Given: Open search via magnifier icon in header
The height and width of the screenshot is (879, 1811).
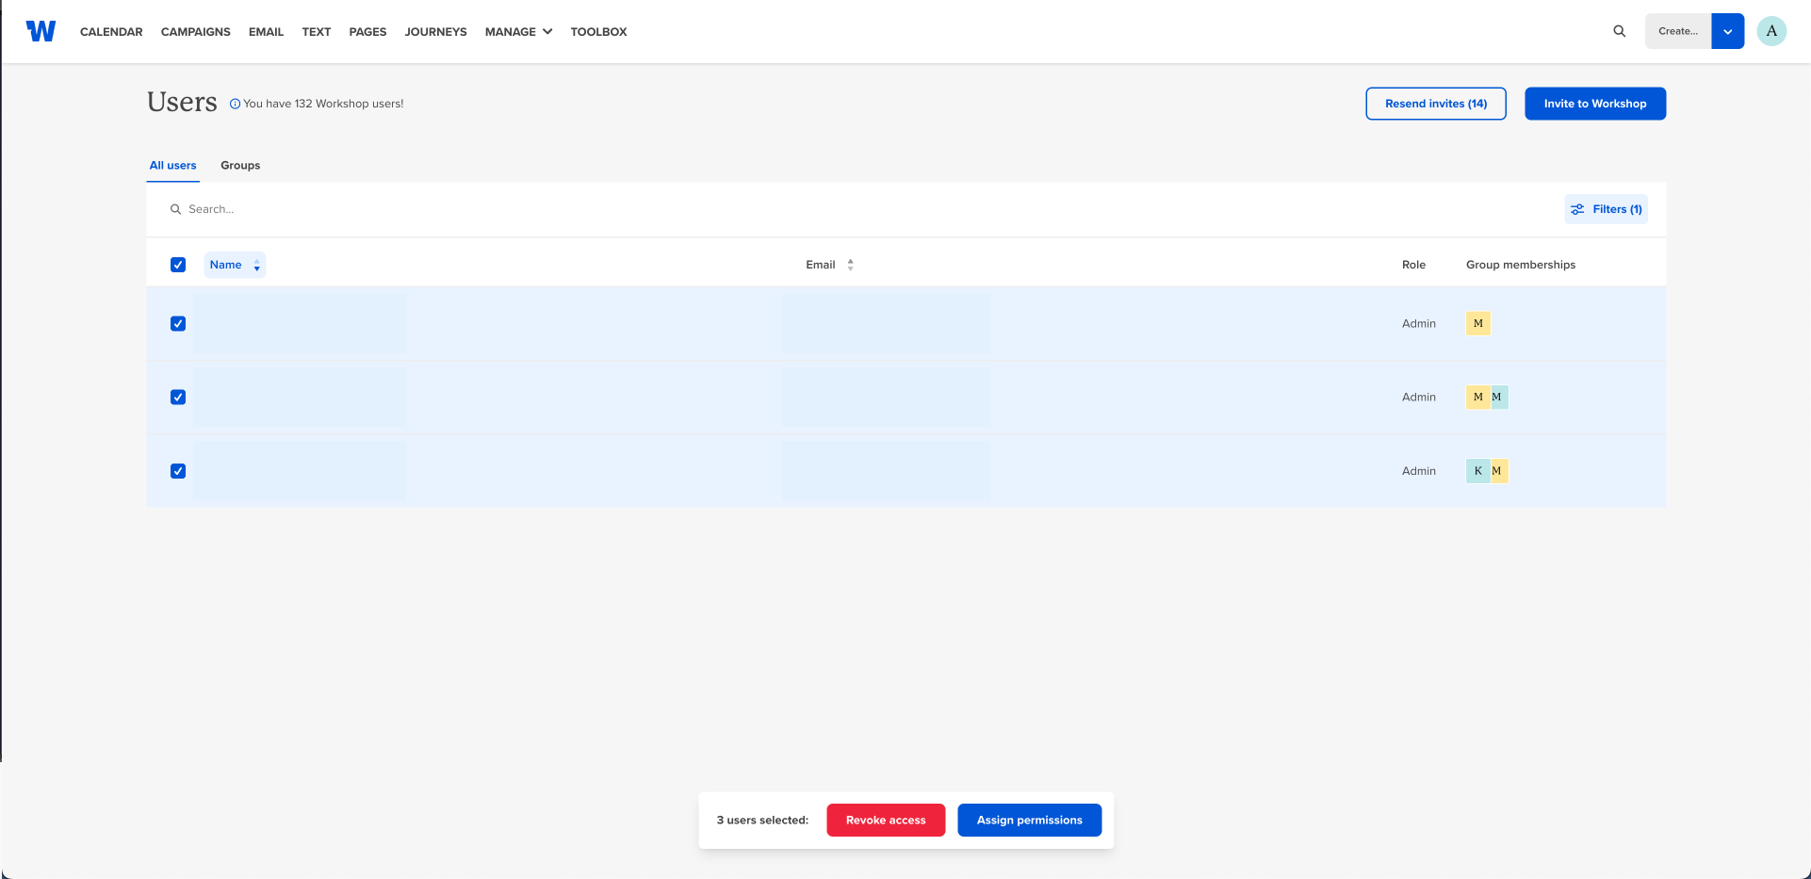Looking at the screenshot, I should [x=1619, y=31].
